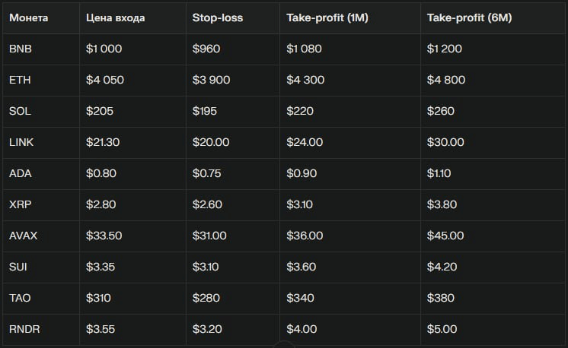
Task: Select ADA six-month target $1.10
Action: [x=439, y=173]
